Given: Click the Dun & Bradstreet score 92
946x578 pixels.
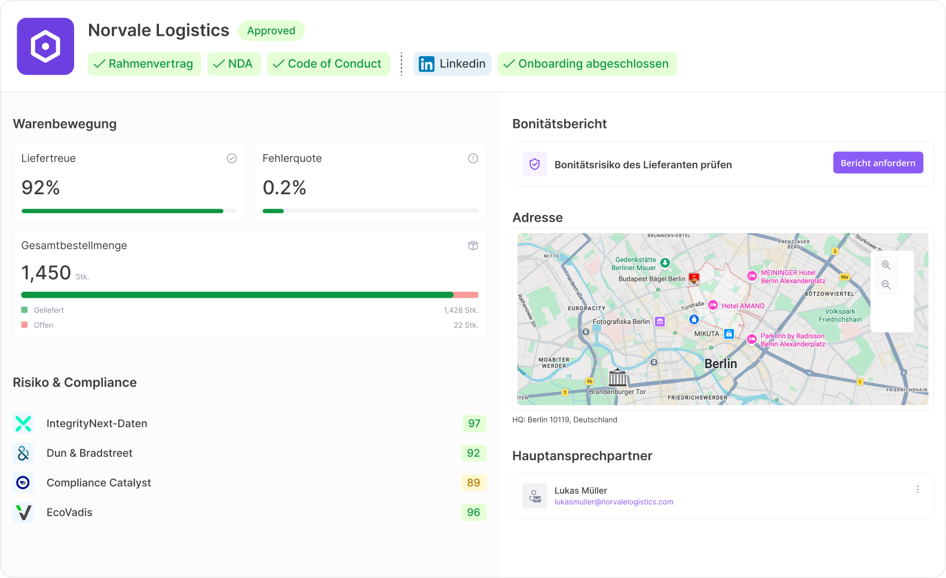Looking at the screenshot, I should pos(474,453).
